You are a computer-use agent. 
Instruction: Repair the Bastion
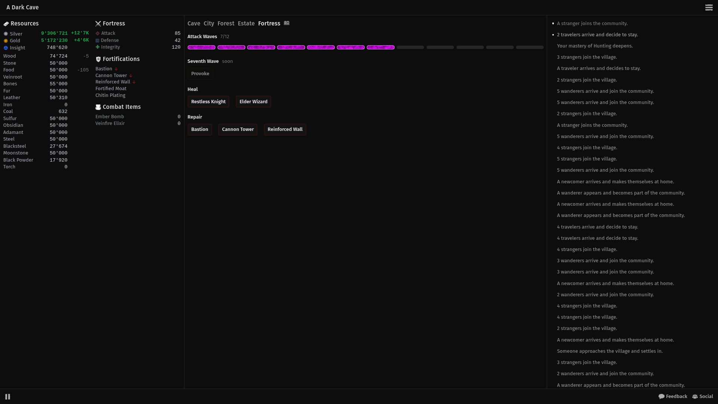(x=200, y=129)
